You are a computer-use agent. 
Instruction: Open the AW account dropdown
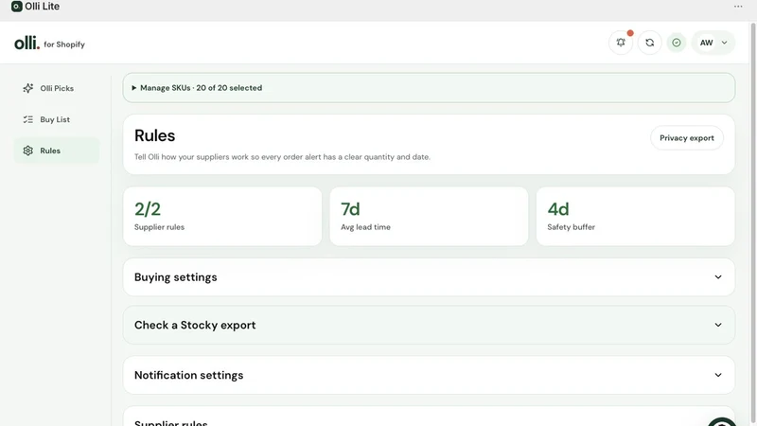[713, 43]
